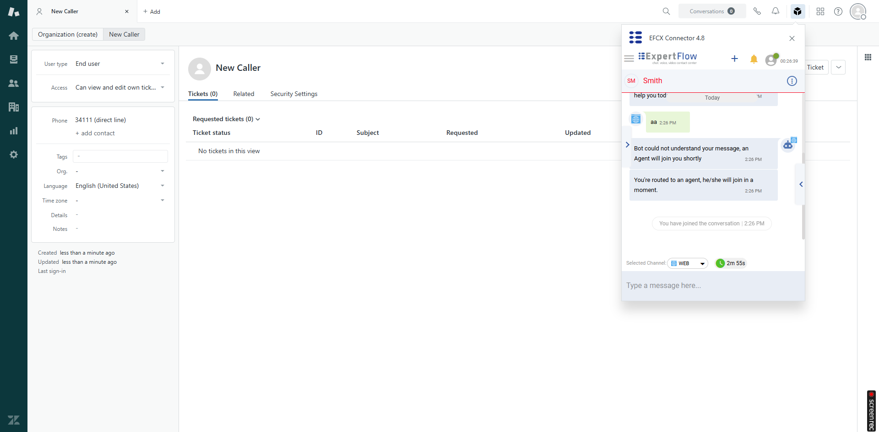This screenshot has width=879, height=432.
Task: Switch to the Security Settings tab
Action: pyautogui.click(x=293, y=94)
